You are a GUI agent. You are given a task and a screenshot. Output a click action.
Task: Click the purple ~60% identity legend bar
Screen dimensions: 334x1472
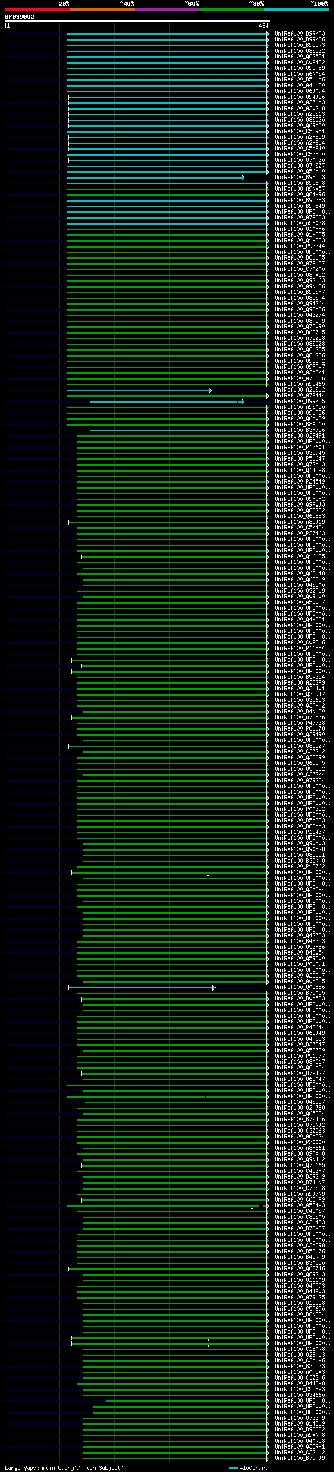click(x=166, y=9)
